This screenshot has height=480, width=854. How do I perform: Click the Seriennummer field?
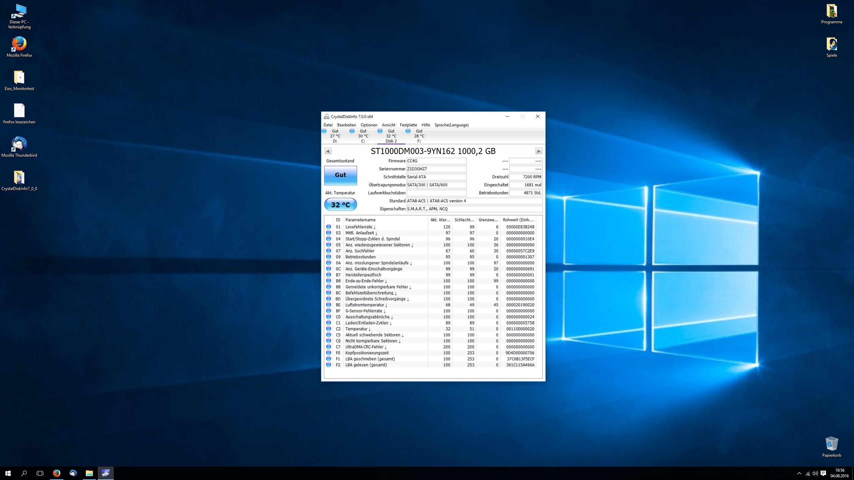(x=436, y=169)
